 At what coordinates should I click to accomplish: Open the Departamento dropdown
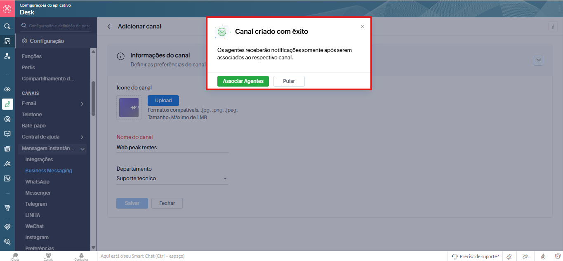[x=172, y=179]
